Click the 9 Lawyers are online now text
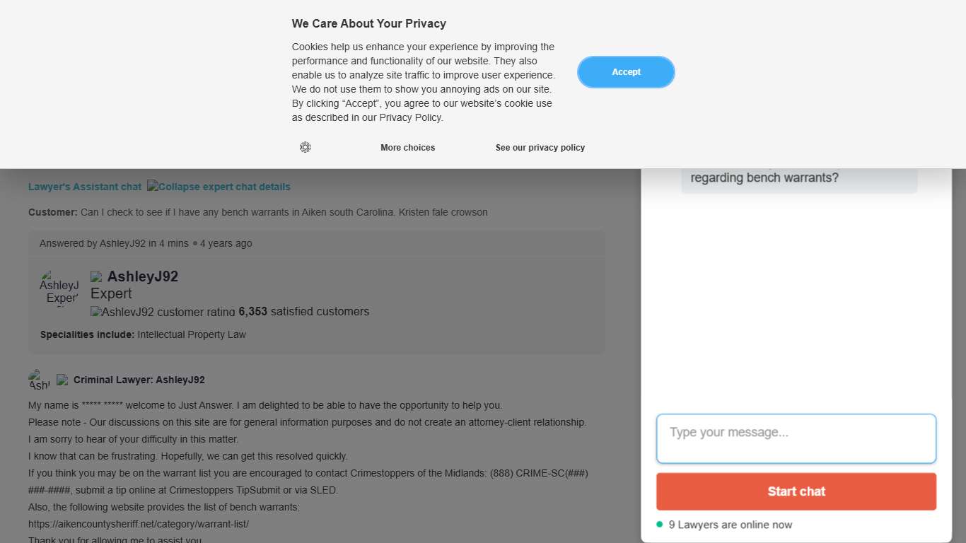The width and height of the screenshot is (966, 543). (x=730, y=525)
